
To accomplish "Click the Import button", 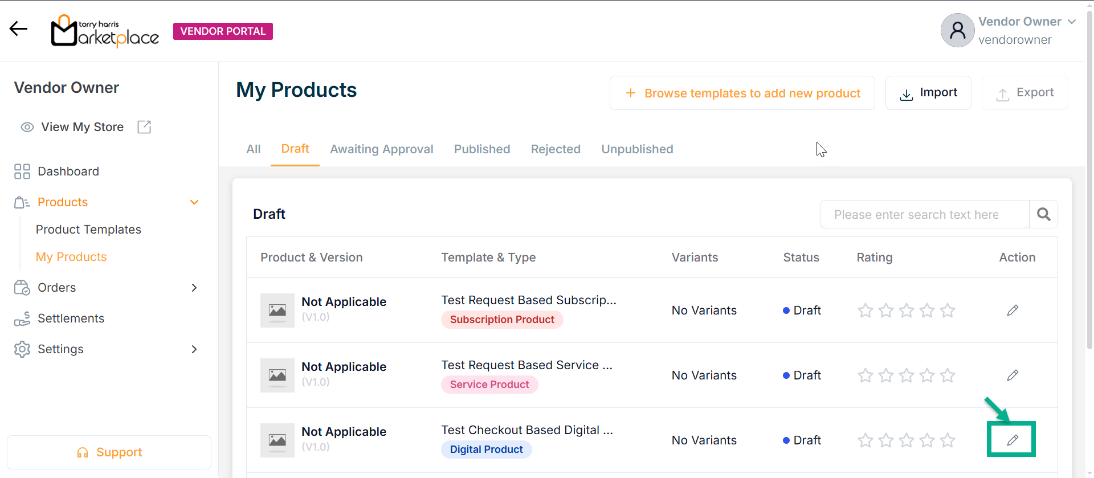I will [x=928, y=93].
